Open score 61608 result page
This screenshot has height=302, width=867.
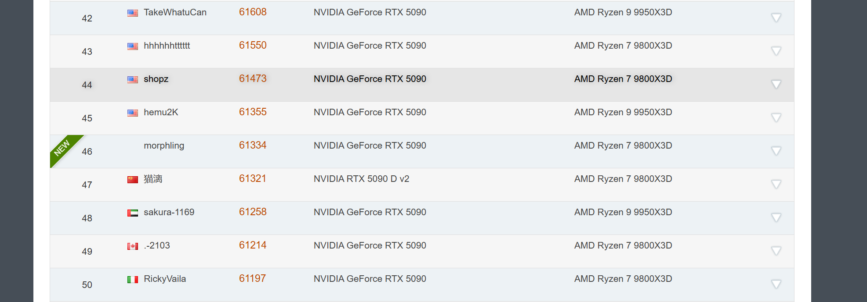coord(253,12)
